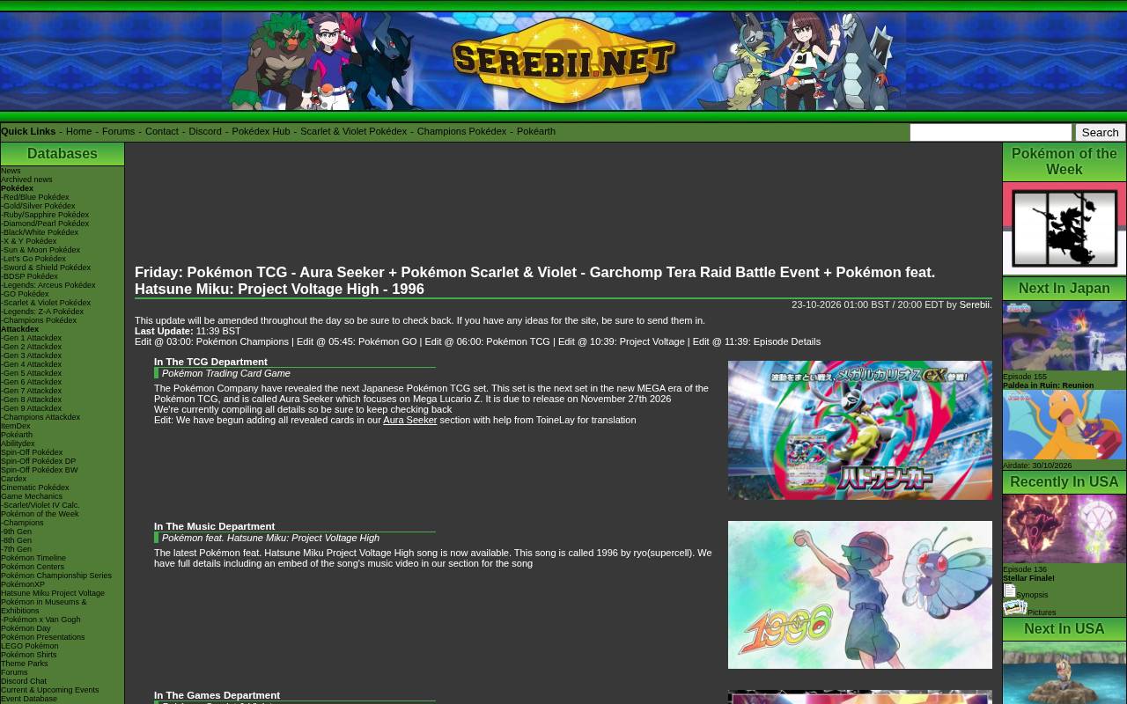This screenshot has height=704, width=1127.
Task: Open Archived news in the sidebar
Action: tap(26, 180)
